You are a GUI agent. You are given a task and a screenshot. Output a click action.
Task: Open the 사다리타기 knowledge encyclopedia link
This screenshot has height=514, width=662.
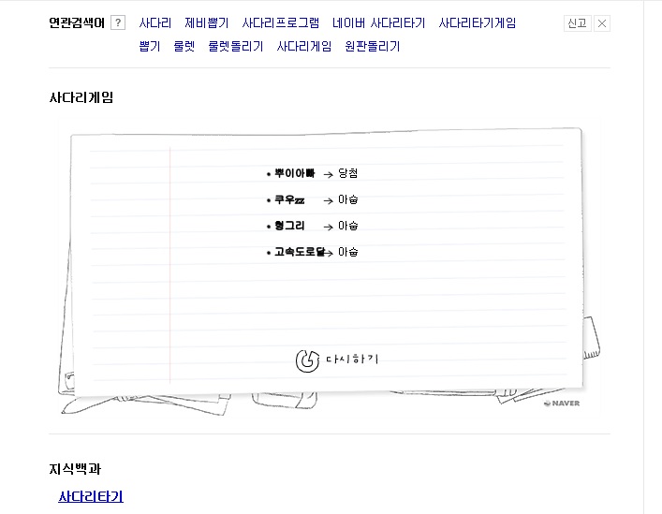click(x=91, y=497)
